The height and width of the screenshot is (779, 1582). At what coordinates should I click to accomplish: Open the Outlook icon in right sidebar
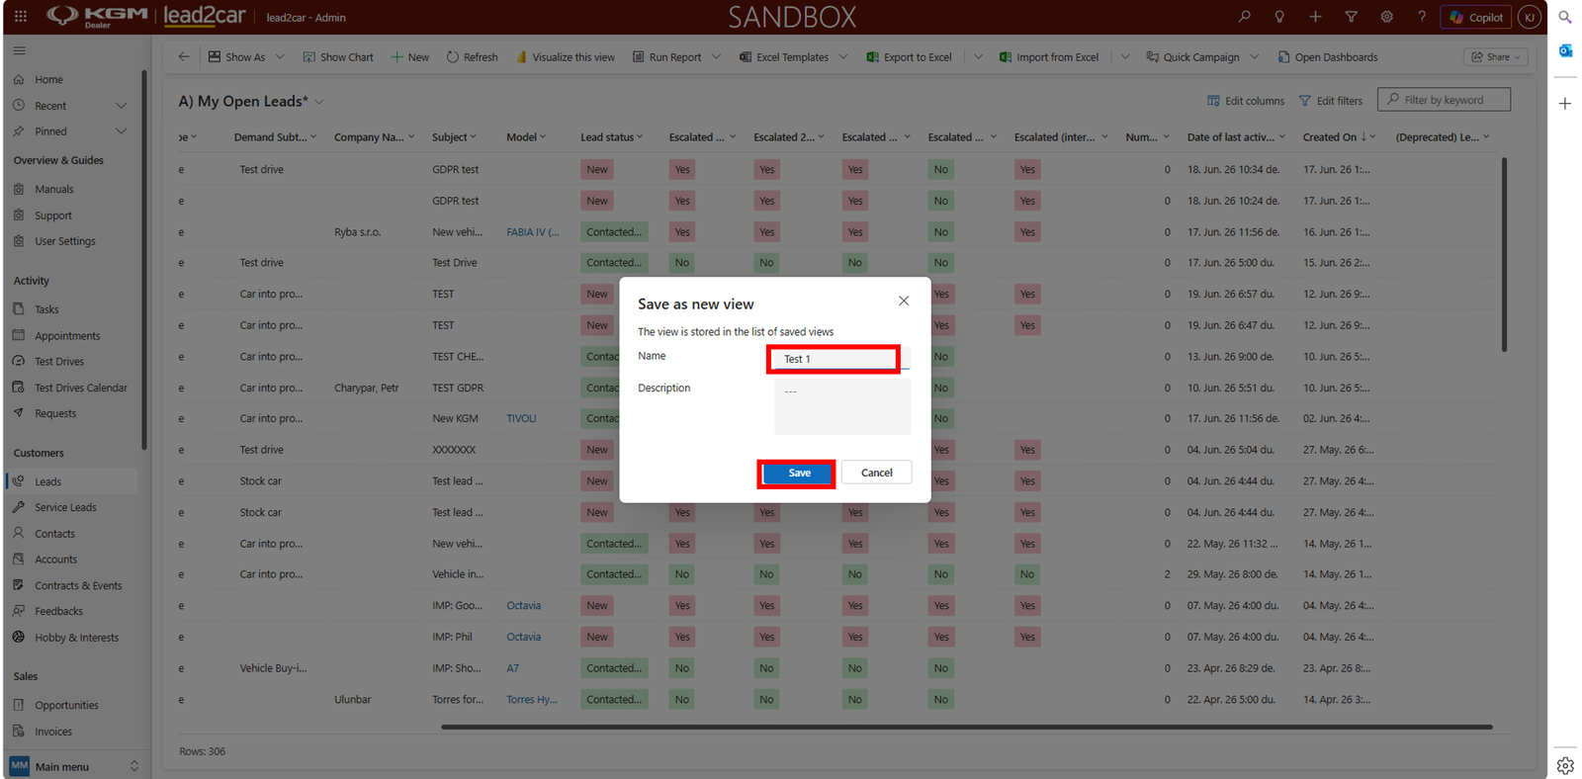pos(1565,50)
